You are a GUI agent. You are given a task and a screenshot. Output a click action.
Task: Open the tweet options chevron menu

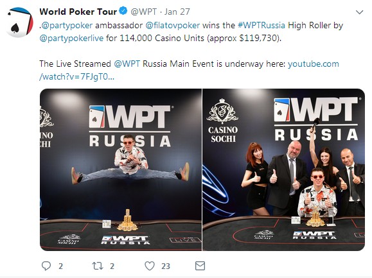[360, 12]
